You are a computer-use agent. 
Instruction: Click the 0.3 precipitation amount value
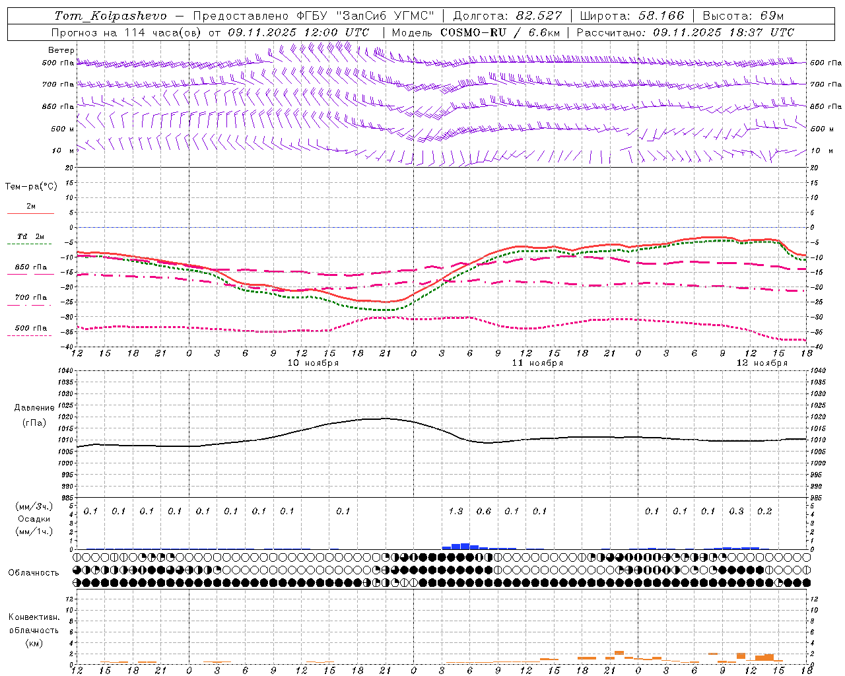(736, 511)
